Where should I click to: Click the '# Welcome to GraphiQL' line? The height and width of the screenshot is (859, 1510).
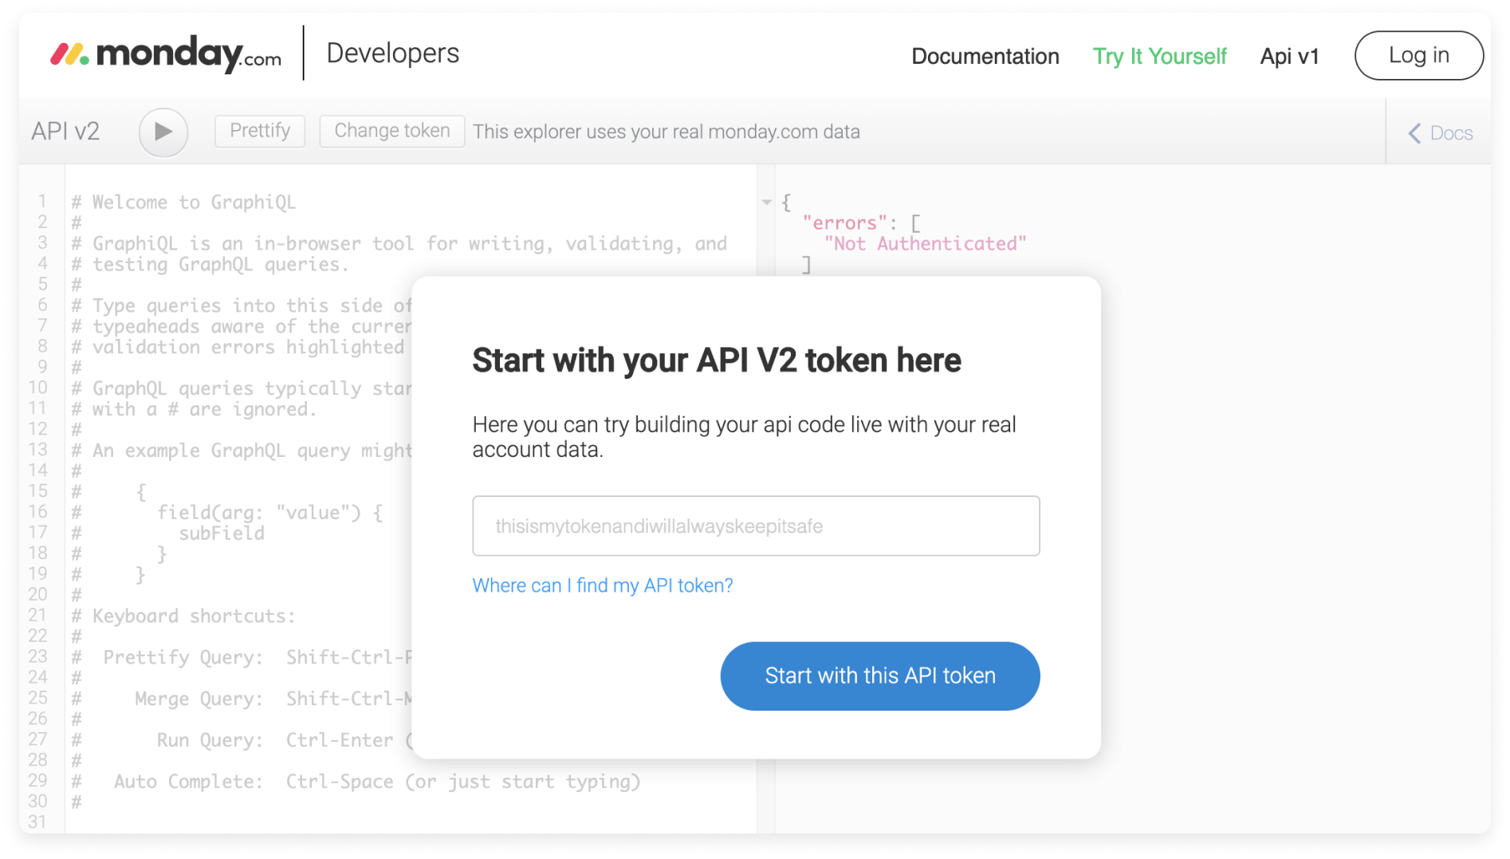(183, 202)
